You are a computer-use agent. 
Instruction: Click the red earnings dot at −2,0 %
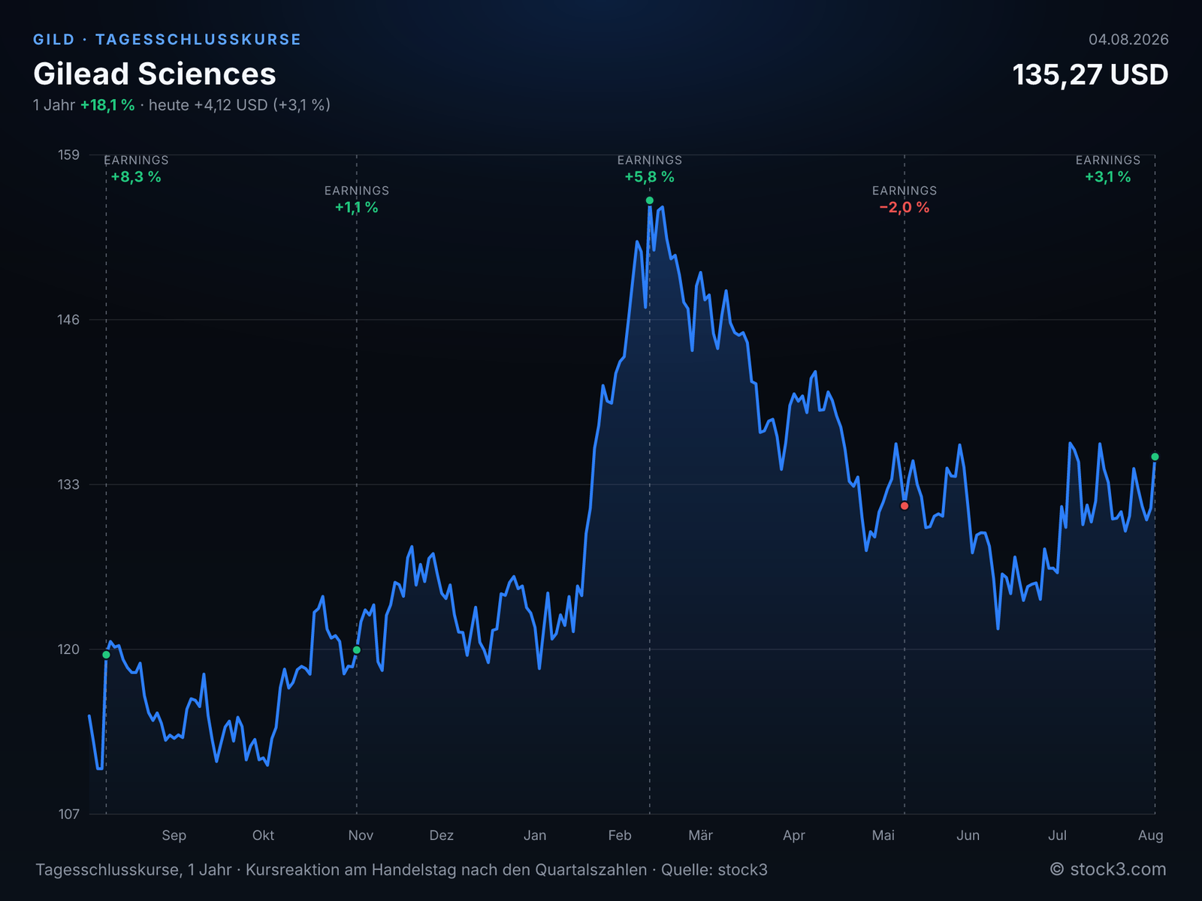click(x=905, y=506)
